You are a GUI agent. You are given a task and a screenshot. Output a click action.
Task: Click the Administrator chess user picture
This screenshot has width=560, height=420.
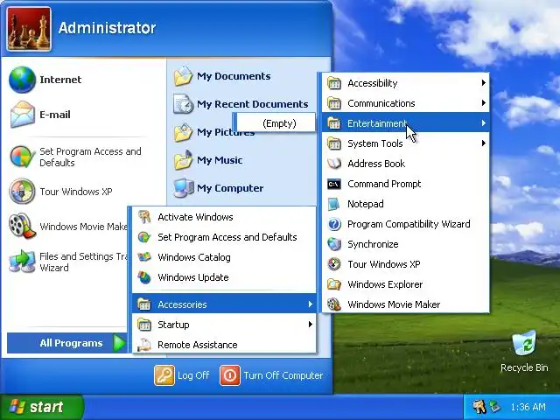[29, 29]
